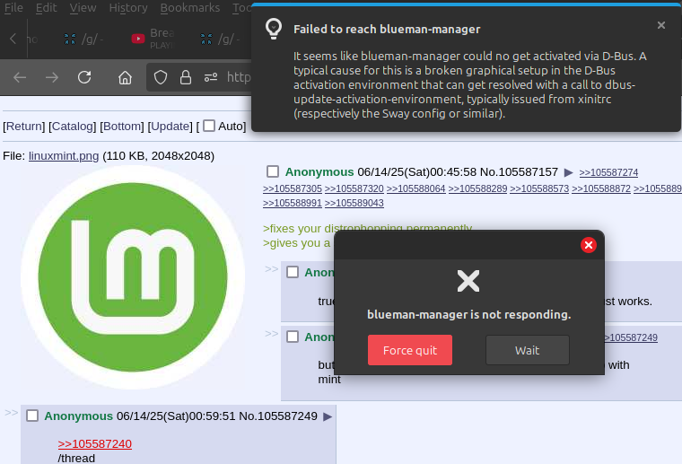Dismiss the Failed to reach blueman-manager notification

(x=661, y=25)
